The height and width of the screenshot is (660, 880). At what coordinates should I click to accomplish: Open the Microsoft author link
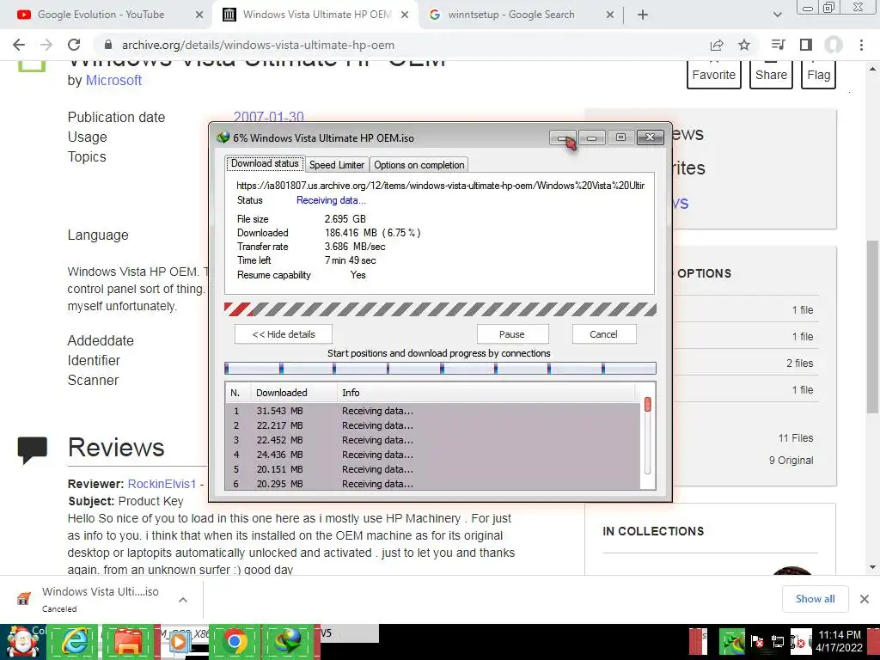point(113,80)
